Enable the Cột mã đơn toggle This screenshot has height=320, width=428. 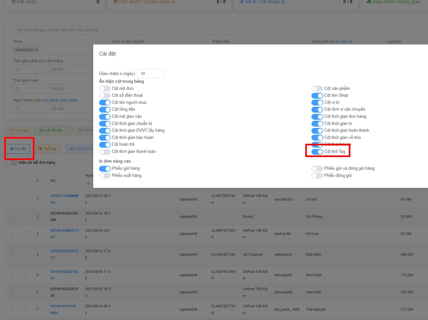(105, 89)
